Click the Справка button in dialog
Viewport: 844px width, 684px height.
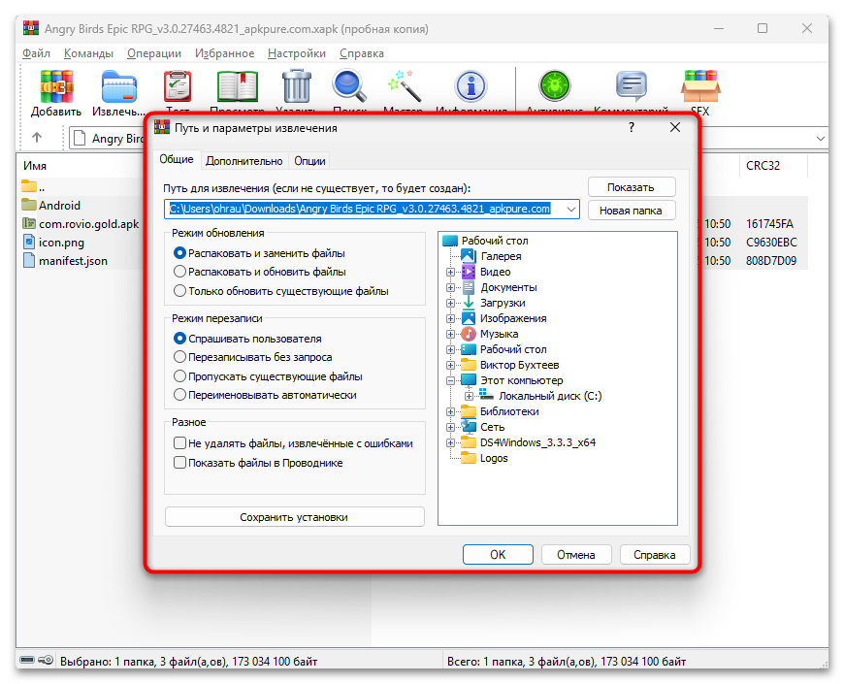tap(655, 554)
